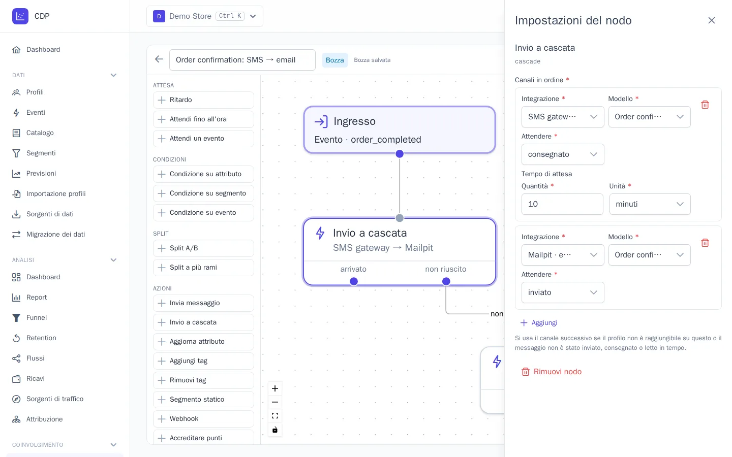
Task: Zoom in on the flow canvas
Action: 275,388
